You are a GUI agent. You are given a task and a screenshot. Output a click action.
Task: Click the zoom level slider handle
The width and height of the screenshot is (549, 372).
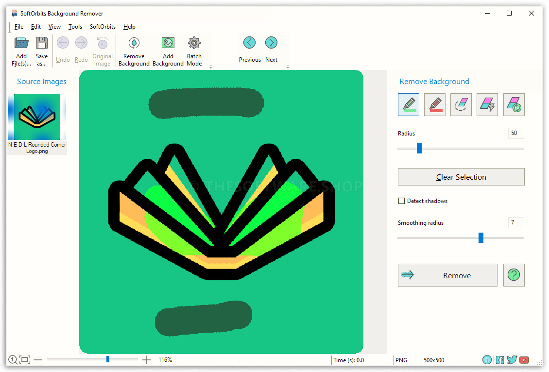point(108,359)
